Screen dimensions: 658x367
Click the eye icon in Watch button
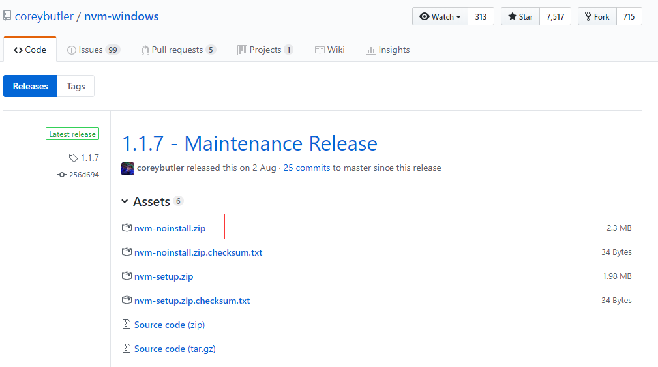click(425, 16)
